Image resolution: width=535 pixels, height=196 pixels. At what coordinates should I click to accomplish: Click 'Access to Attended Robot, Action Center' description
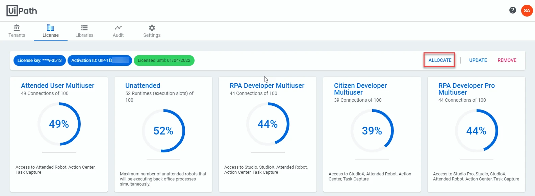[x=55, y=170]
